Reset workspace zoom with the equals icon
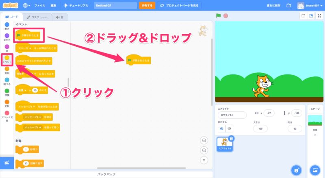 coord(204,160)
